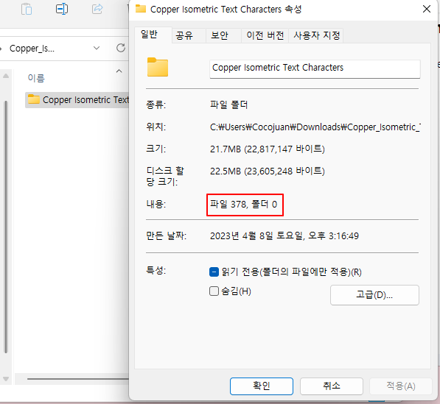The width and height of the screenshot is (440, 404).
Task: Click the horizontal scrollbar in Explorer
Action: coord(78,379)
